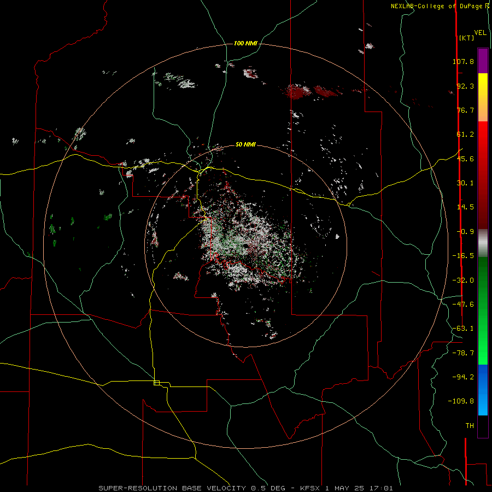Screen dimensions: 492x492
Task: Click the Super-Resolution Base Velocity caption text
Action: 173,488
